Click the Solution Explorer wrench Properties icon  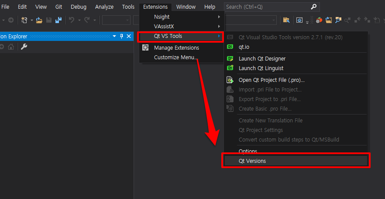click(24, 47)
